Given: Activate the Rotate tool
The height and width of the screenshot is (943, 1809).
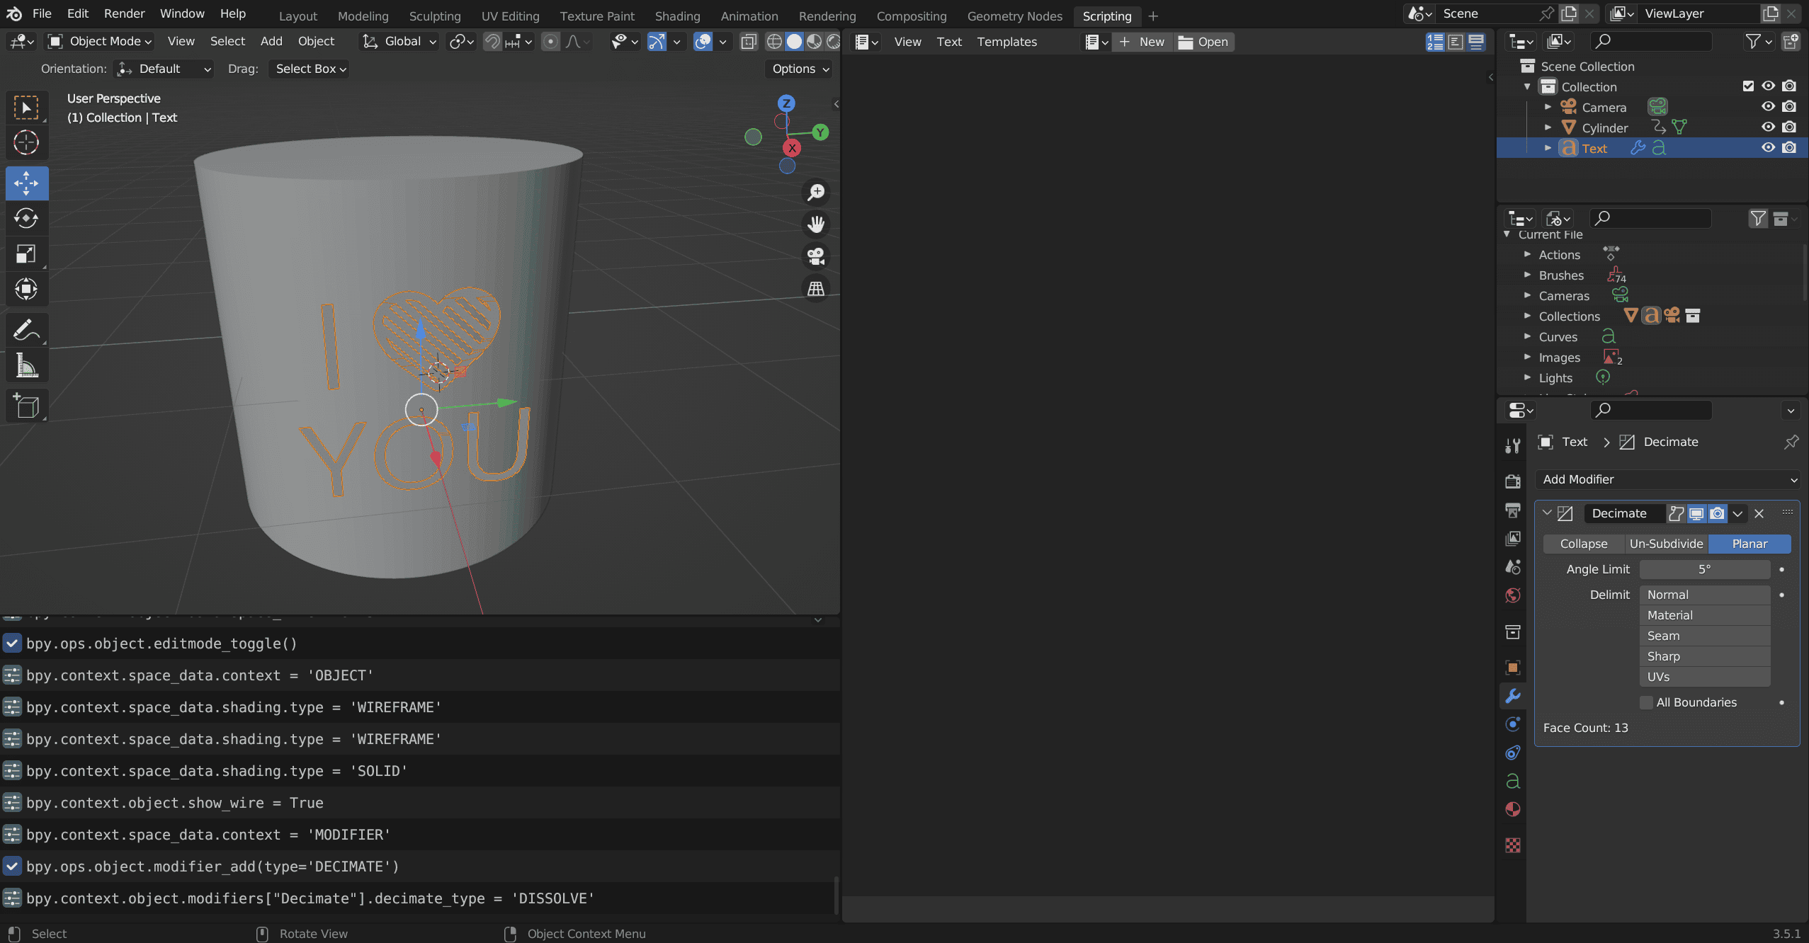Looking at the screenshot, I should click(26, 218).
